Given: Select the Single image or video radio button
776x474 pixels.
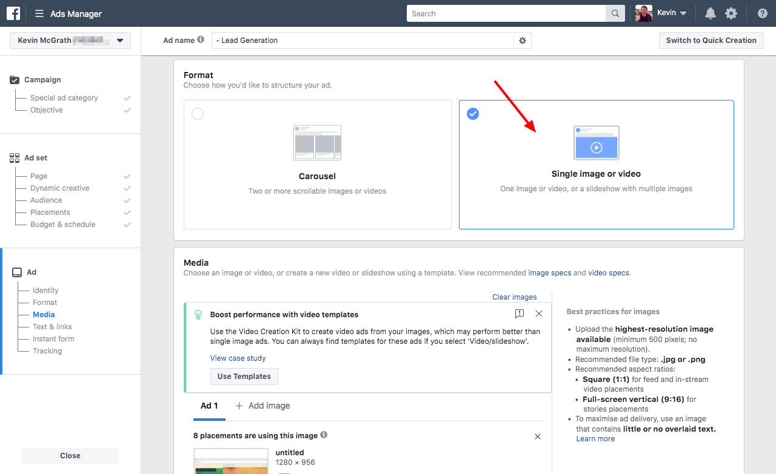Looking at the screenshot, I should click(473, 113).
